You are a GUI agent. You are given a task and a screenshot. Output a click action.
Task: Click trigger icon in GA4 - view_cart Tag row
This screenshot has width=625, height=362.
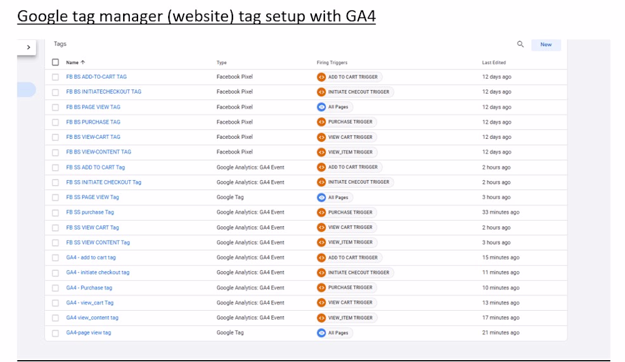(x=321, y=303)
